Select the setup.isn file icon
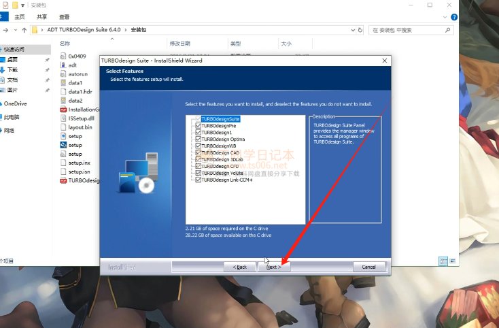 (x=63, y=171)
